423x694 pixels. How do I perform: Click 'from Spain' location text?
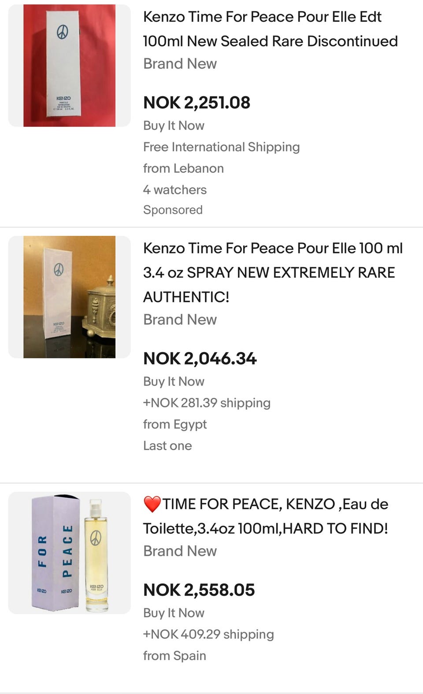pyautogui.click(x=174, y=656)
